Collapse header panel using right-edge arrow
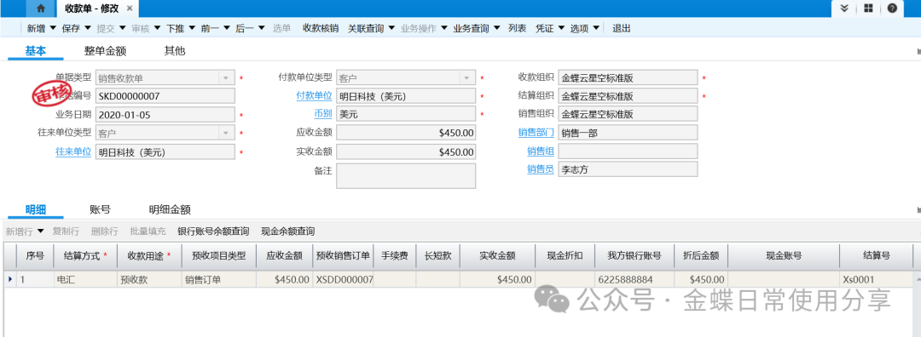Screen dimensions: 921x337 (918, 52)
